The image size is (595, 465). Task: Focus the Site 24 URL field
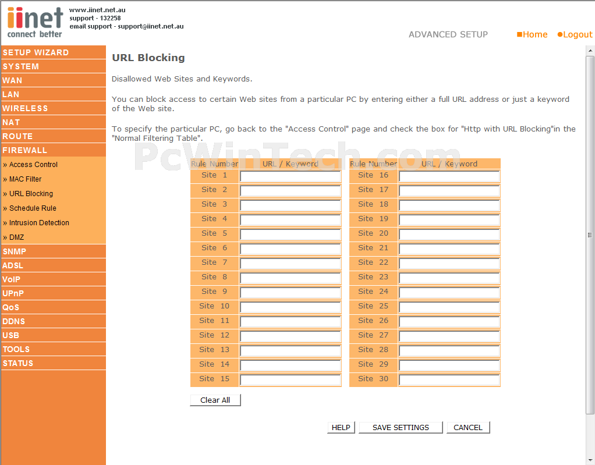pyautogui.click(x=449, y=292)
